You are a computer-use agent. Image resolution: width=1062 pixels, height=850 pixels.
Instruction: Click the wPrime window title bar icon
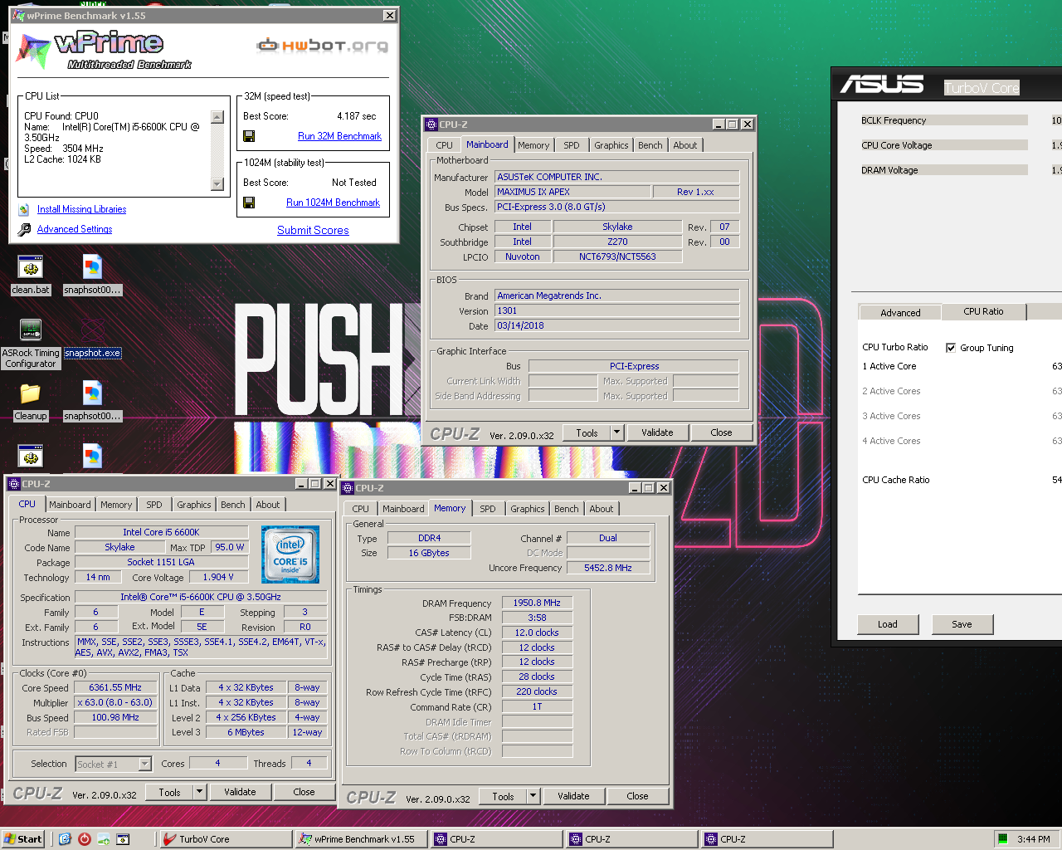[18, 16]
